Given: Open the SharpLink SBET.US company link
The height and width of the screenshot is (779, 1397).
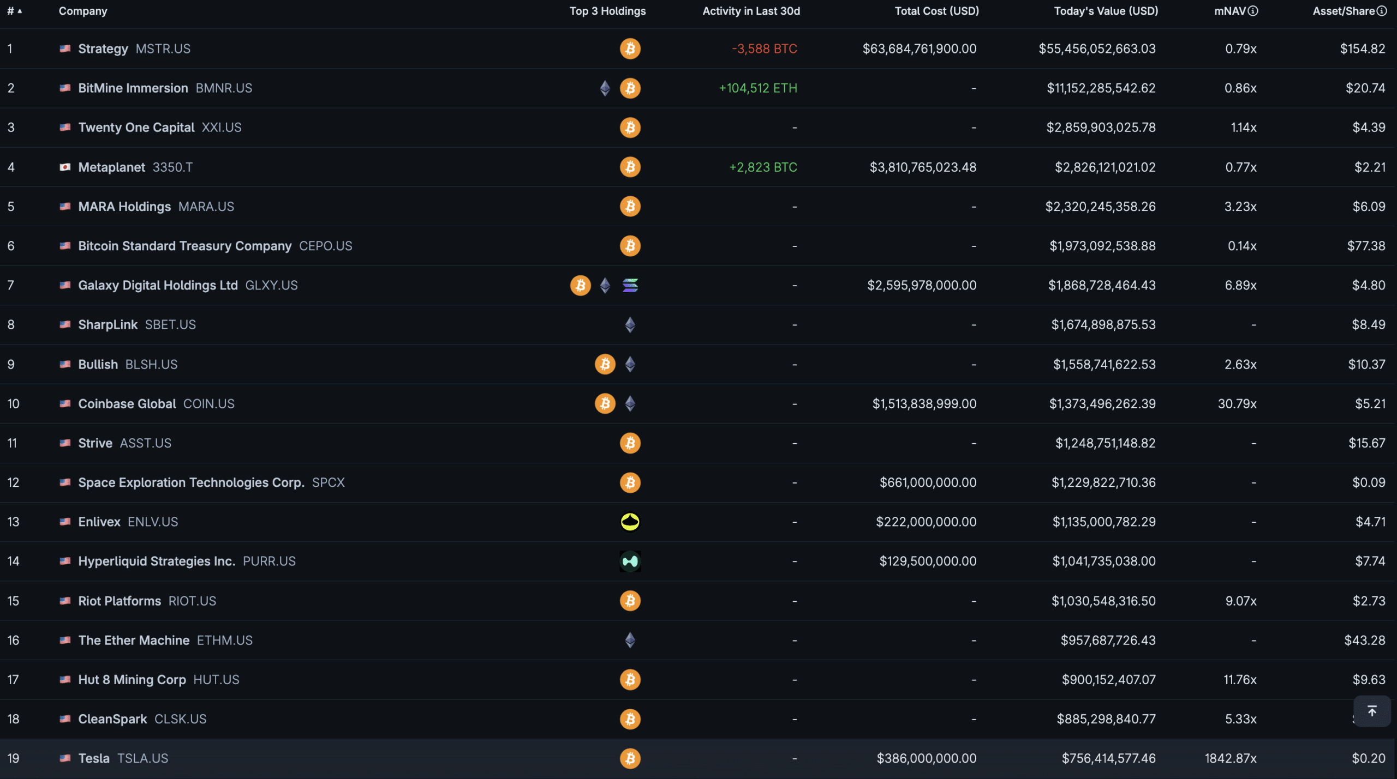Looking at the screenshot, I should coord(137,325).
